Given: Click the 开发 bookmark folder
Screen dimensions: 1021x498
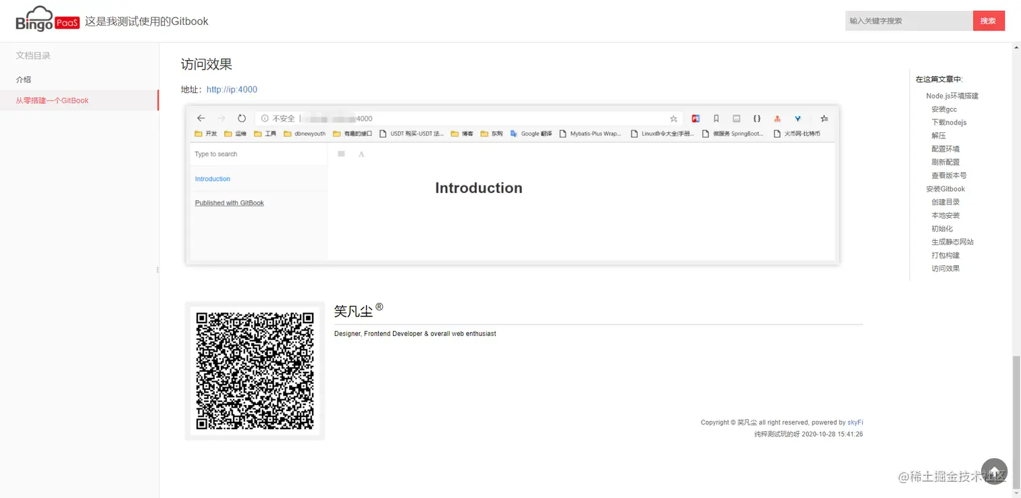Looking at the screenshot, I should 206,134.
